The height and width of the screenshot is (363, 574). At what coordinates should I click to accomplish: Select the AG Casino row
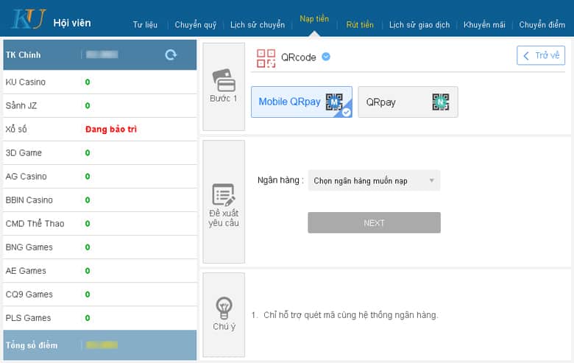[x=99, y=177]
